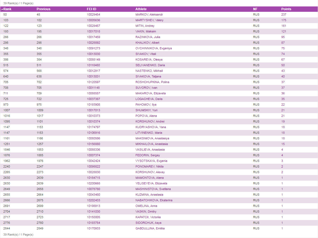Screen dimensions: 318x238
Task: Open athlete OMELINA, Anna
Action: coord(146,206)
